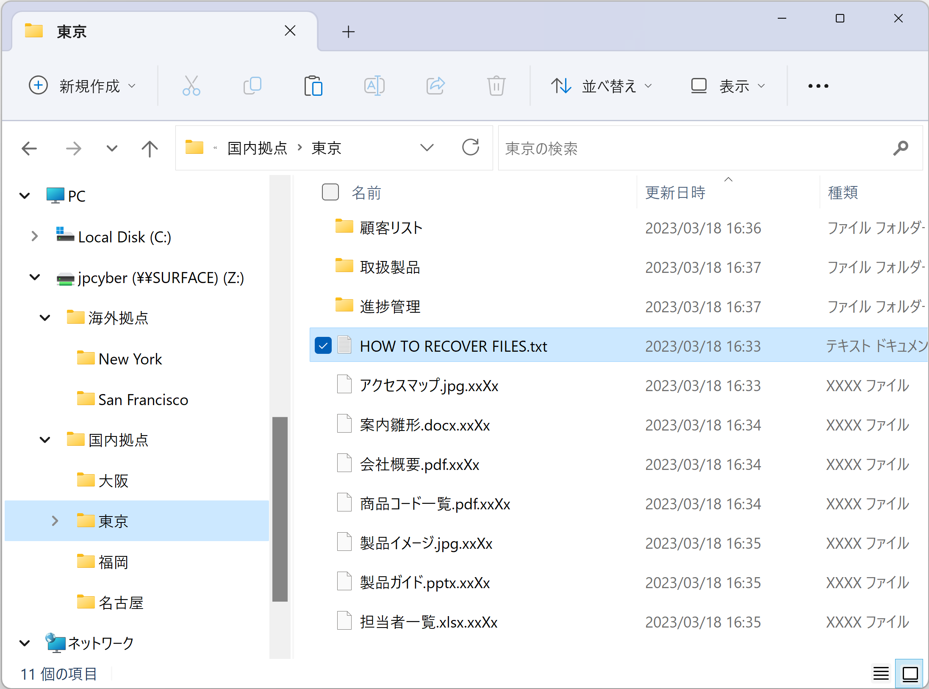This screenshot has height=689, width=929.
Task: Click the Delete trash icon
Action: (496, 86)
